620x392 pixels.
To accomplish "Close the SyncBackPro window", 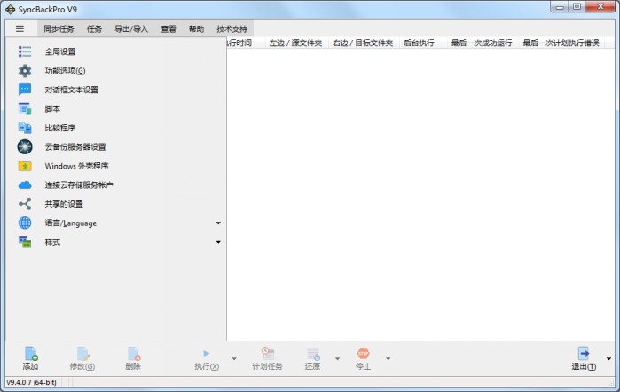I will click(x=600, y=7).
